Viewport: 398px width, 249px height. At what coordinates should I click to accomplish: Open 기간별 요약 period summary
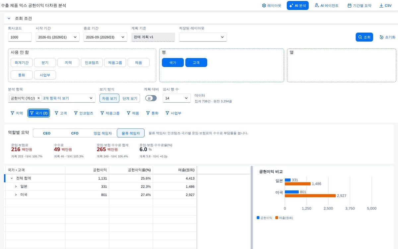point(359,6)
